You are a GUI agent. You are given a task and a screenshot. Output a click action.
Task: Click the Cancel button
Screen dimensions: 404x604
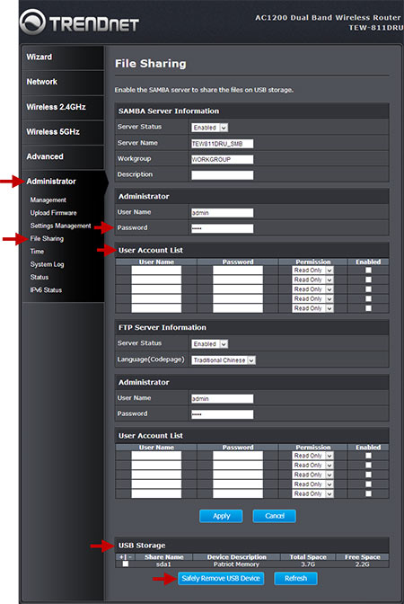275,516
